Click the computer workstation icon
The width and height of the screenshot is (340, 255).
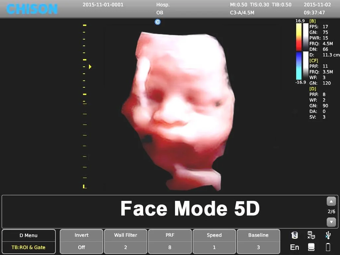click(311, 247)
